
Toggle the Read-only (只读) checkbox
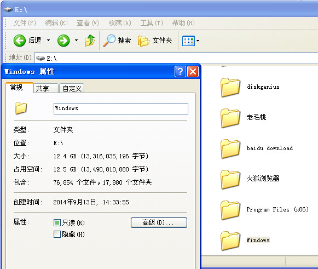pos(57,223)
